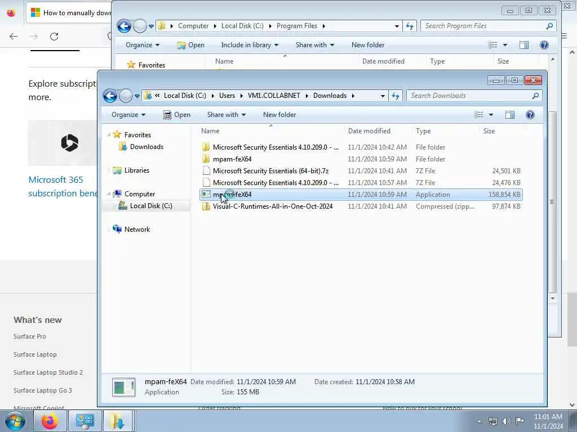
Task: Collapse the Favorites tree node
Action: 109,135
